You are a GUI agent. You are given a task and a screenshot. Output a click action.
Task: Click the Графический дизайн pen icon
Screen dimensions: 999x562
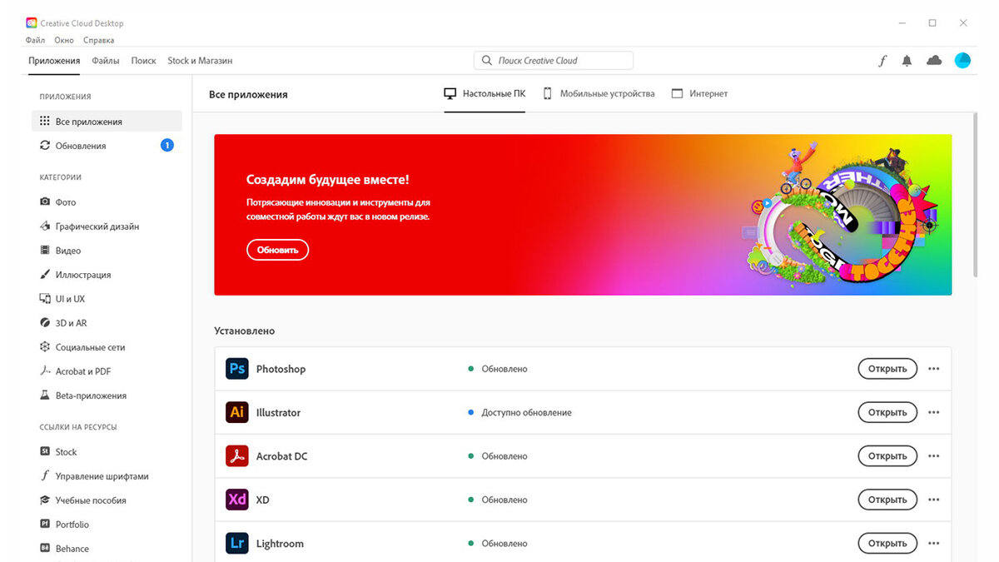[46, 226]
